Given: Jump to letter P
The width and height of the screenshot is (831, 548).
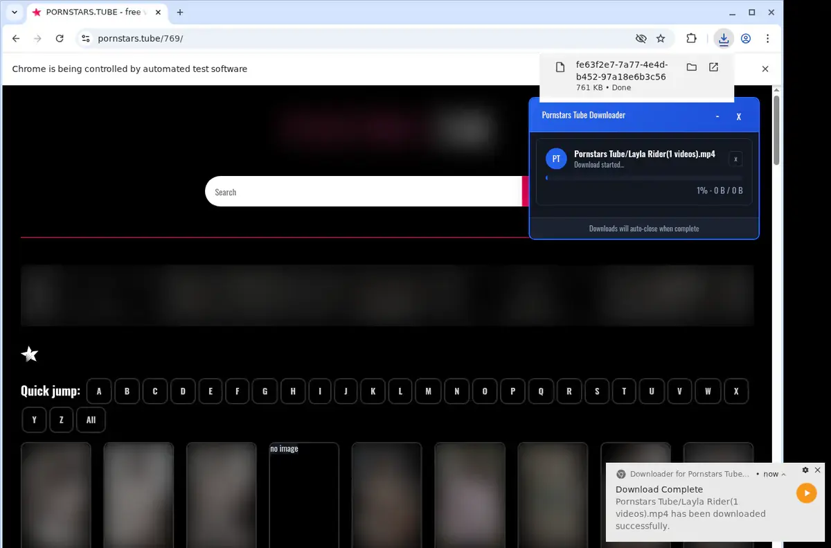Looking at the screenshot, I should click(x=512, y=391).
